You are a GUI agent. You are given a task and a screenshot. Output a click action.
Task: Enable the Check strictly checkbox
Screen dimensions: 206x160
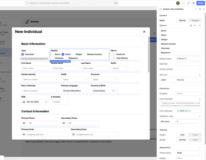(200, 69)
